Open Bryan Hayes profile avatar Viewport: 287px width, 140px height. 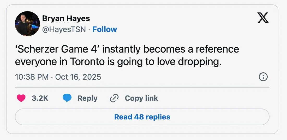(x=27, y=24)
